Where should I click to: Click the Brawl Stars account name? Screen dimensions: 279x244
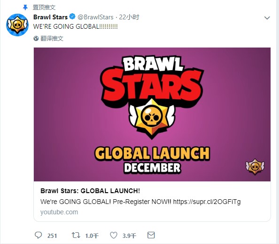coord(51,17)
